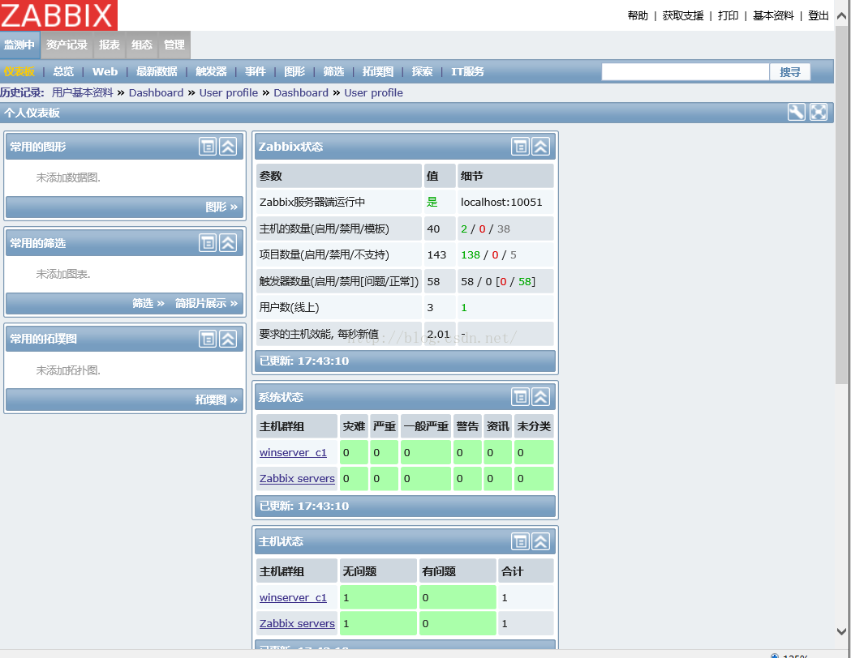
Task: Open the 图形 submenu item
Action: [x=294, y=71]
